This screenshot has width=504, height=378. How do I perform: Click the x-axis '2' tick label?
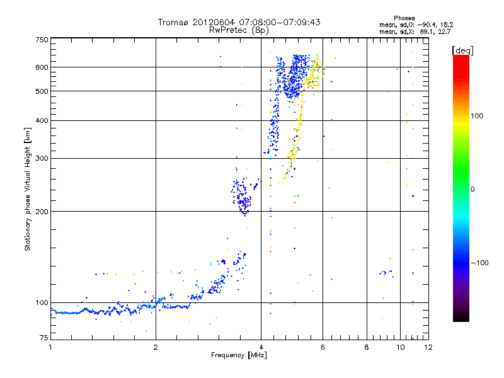coord(156,347)
